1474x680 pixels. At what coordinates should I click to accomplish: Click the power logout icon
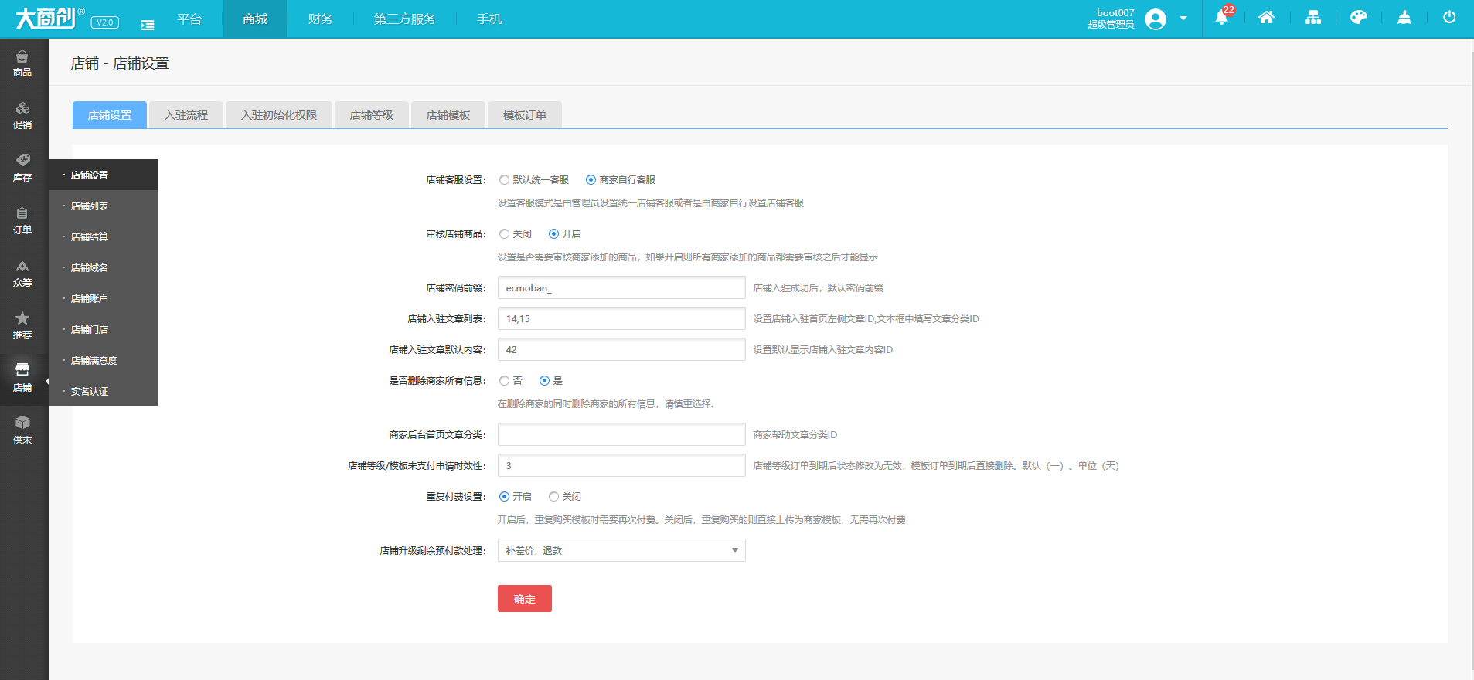coord(1449,18)
